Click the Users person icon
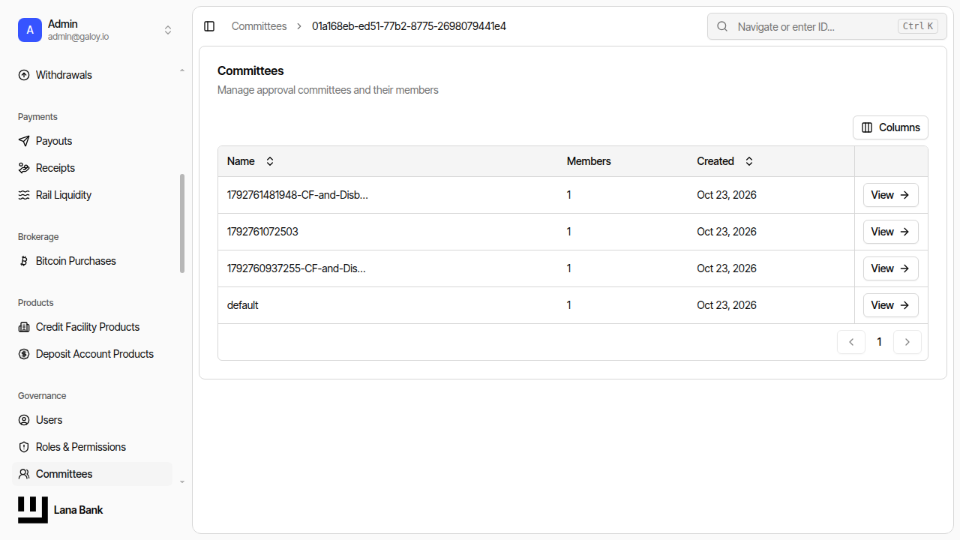Viewport: 960px width, 540px height. (x=24, y=420)
